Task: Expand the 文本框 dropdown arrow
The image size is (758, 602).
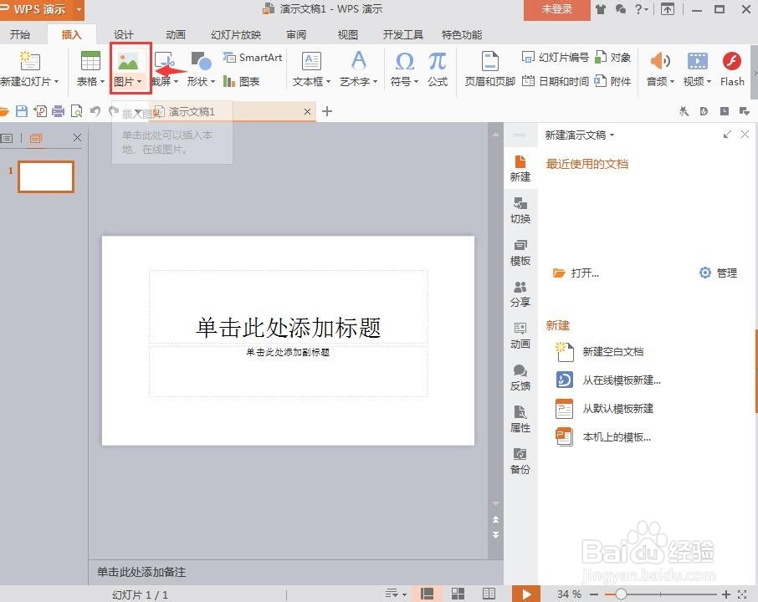Action: 328,82
